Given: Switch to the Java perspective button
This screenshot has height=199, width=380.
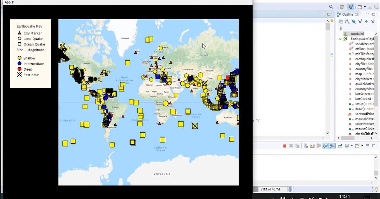Looking at the screenshot, I should 350,7.
